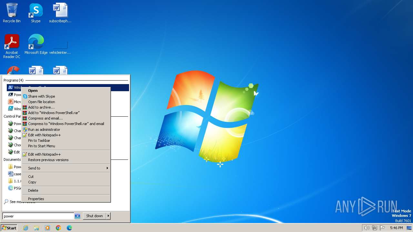Click the volume speaker tray icon
The height and width of the screenshot is (232, 413).
point(367,228)
